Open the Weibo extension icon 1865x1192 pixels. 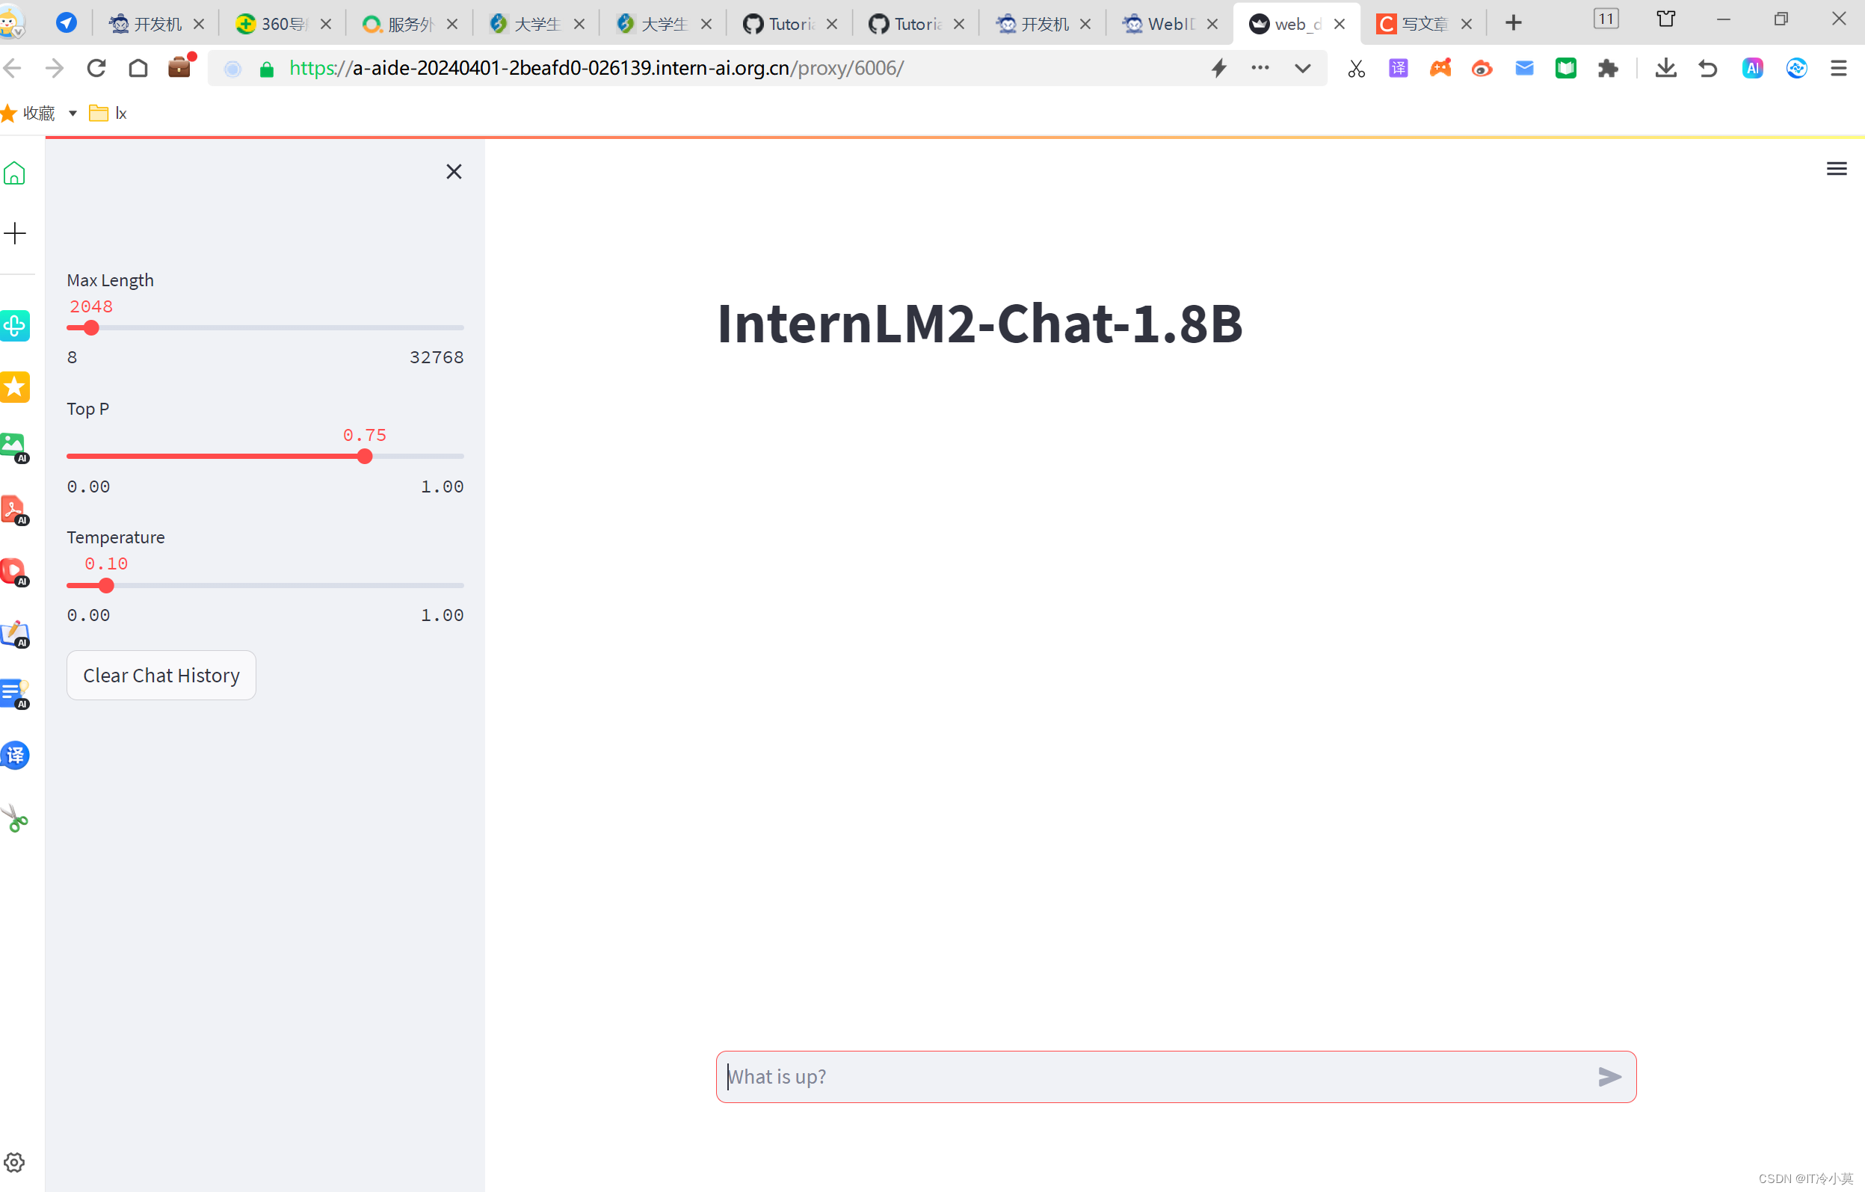(x=1482, y=68)
